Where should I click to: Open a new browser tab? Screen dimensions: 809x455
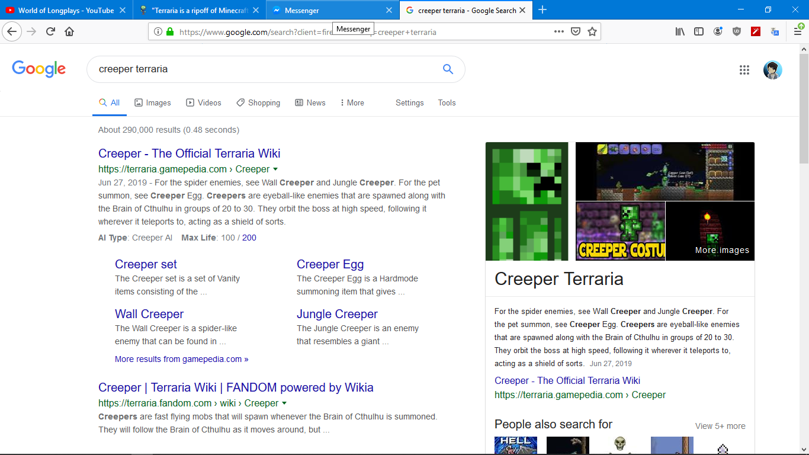point(542,10)
